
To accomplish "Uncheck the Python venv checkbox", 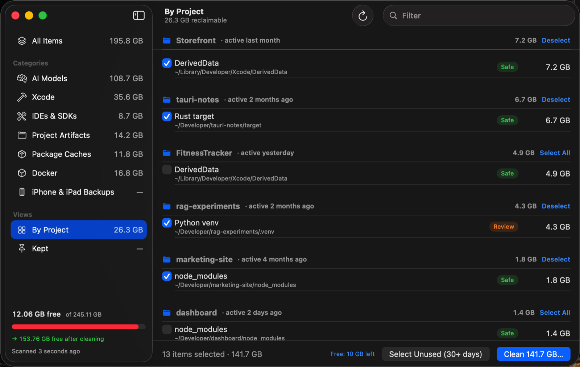I will click(x=167, y=223).
